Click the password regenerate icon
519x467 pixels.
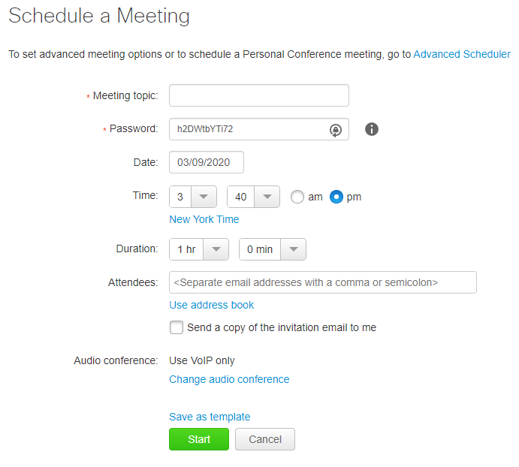[336, 130]
